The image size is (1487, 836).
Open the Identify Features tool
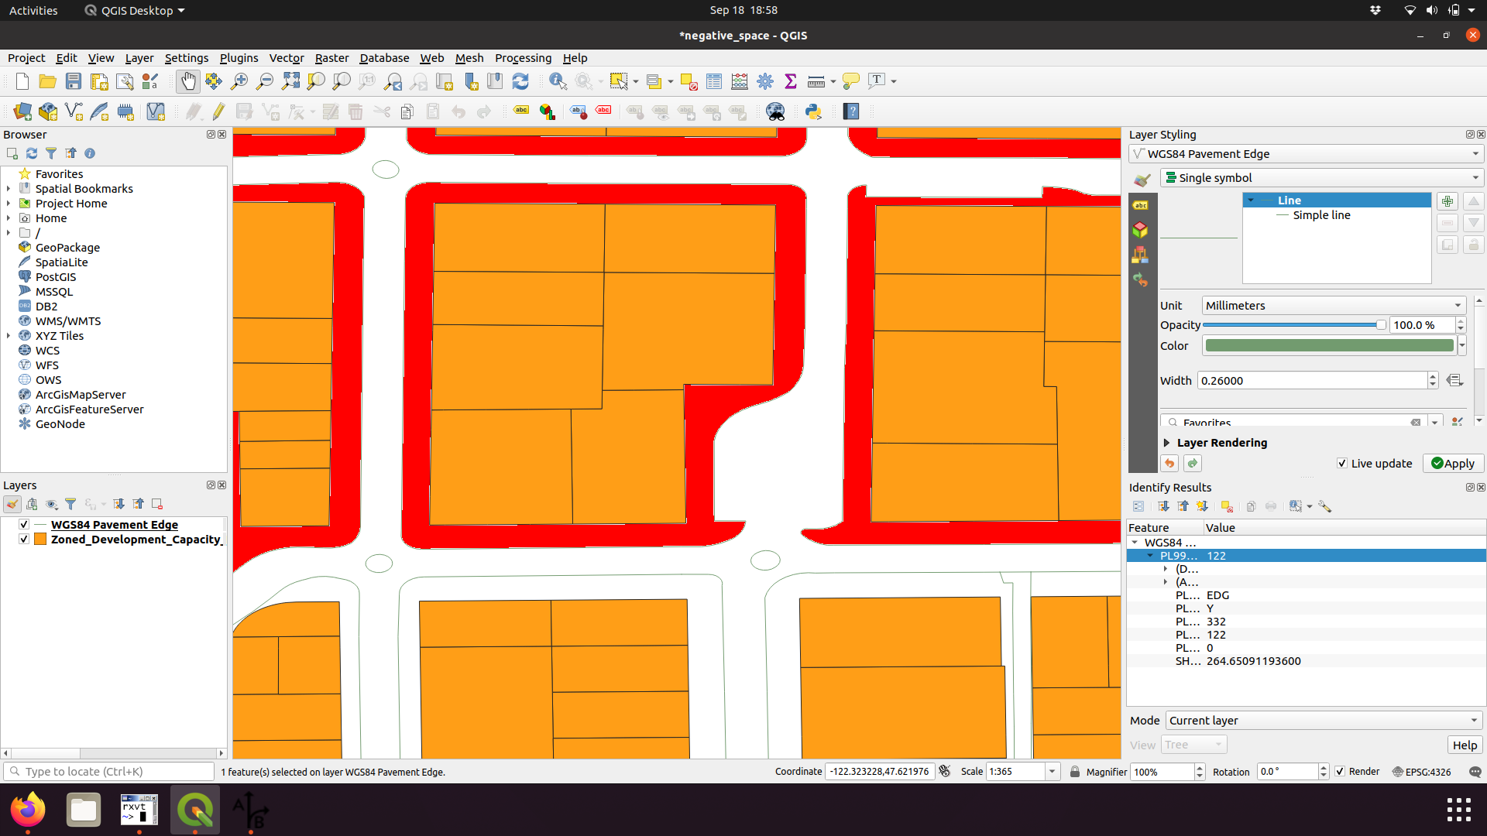[557, 81]
